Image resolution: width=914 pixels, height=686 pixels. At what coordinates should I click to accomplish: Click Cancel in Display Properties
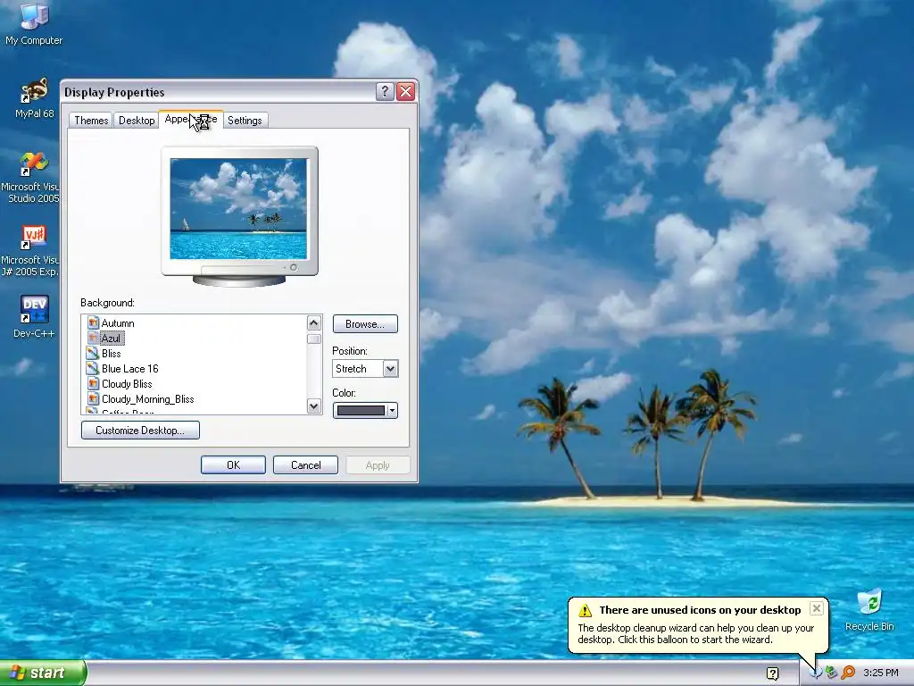305,464
